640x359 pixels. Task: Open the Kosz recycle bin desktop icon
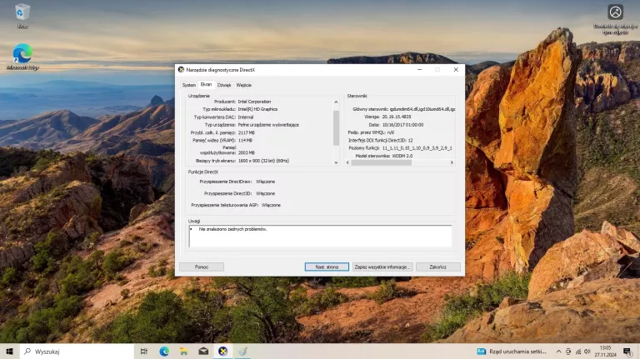coord(22,16)
